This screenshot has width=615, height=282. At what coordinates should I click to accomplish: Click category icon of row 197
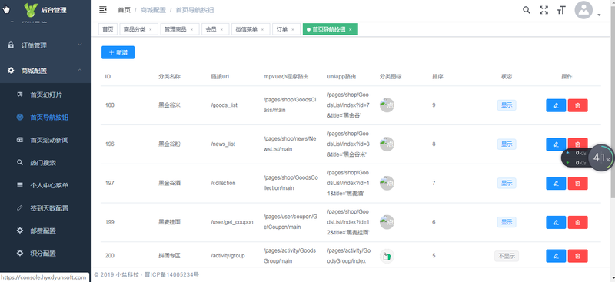[387, 183]
